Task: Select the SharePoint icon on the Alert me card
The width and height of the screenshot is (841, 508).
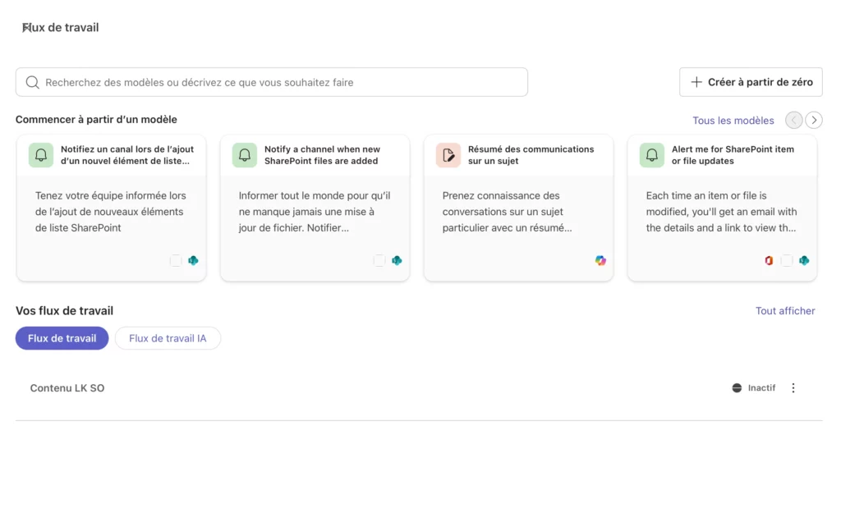Action: pos(806,260)
